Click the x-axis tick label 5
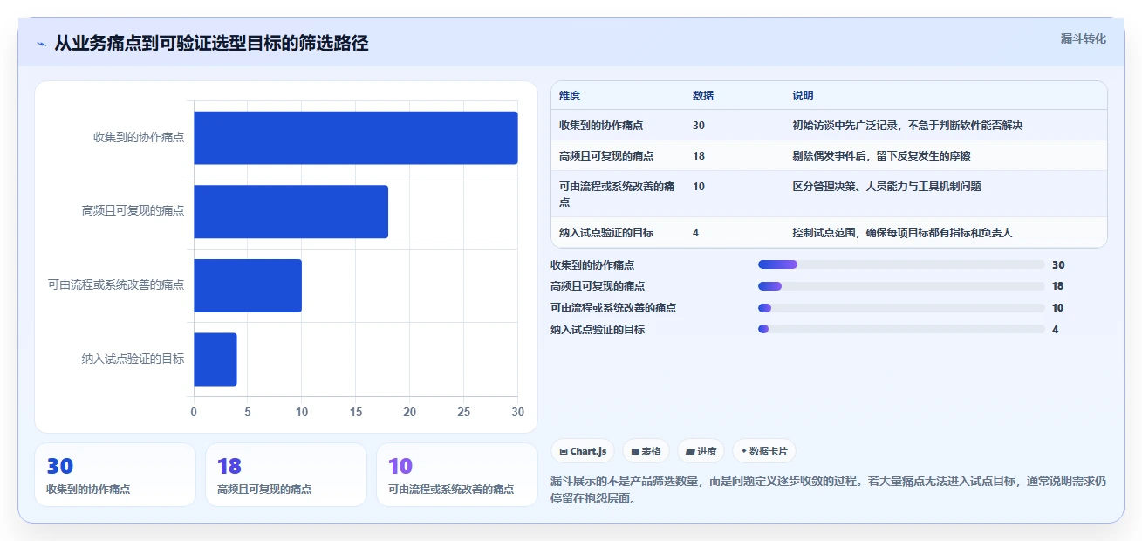This screenshot has width=1142, height=541. 248,412
